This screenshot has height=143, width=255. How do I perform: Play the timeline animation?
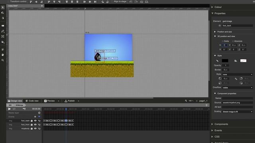pos(10,109)
